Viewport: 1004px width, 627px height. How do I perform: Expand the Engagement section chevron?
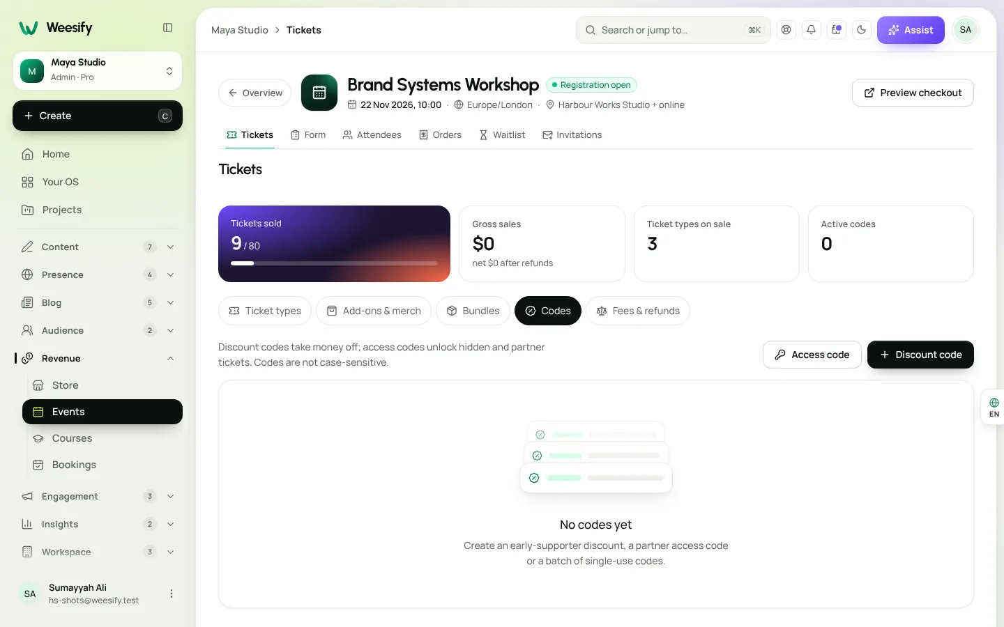pos(170,496)
